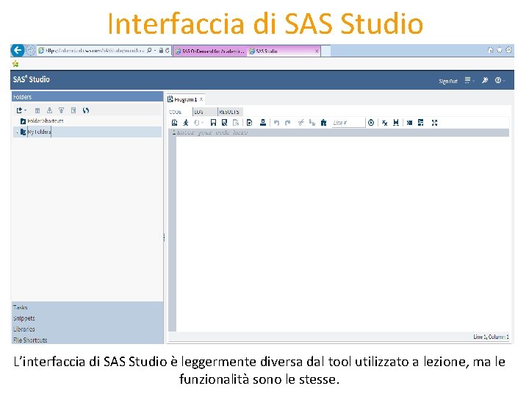
Task: Close the Program 1 tab
Action: [201, 99]
